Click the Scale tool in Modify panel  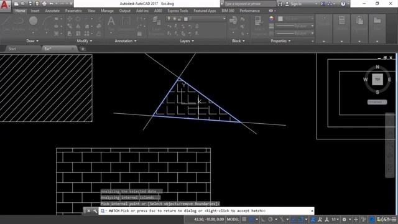tap(78, 34)
